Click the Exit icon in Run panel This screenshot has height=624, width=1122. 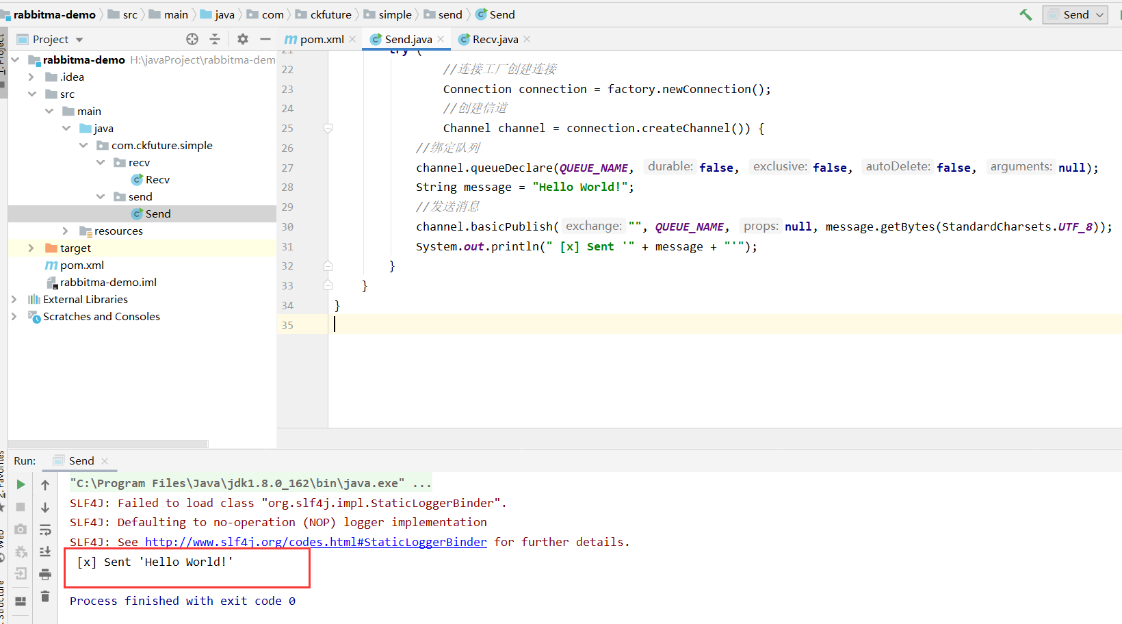(x=21, y=573)
